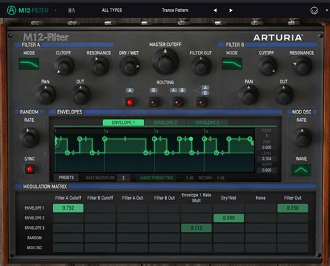Screen dimensions: 330x266
Task: Change the Filter A Cutoff destination header
Action: (68, 198)
